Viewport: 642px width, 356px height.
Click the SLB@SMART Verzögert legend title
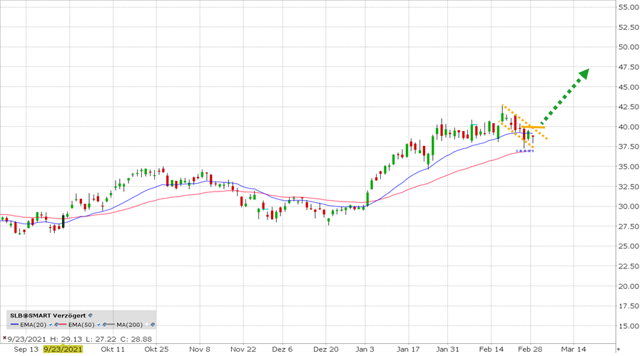(x=48, y=315)
